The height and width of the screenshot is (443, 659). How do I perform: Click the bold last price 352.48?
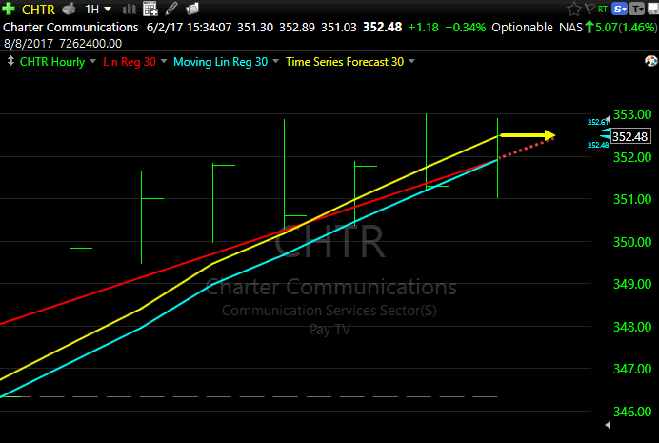point(383,28)
